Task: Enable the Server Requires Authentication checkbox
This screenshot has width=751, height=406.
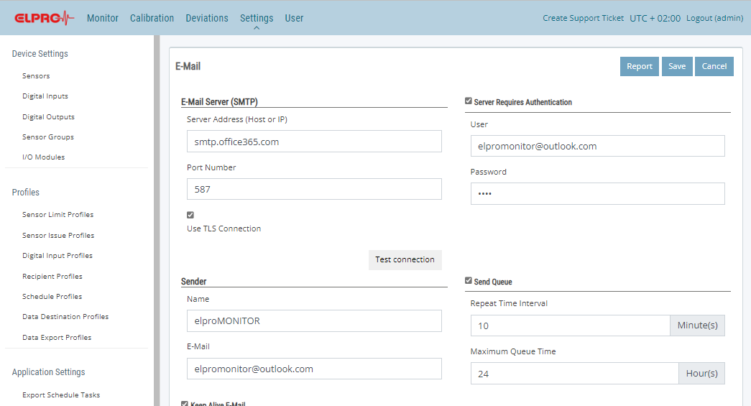Action: coord(469,101)
